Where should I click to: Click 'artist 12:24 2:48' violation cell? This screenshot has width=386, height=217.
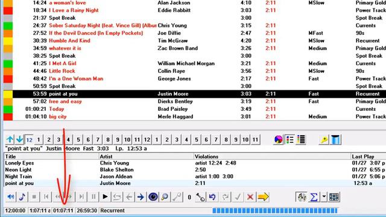click(x=216, y=163)
